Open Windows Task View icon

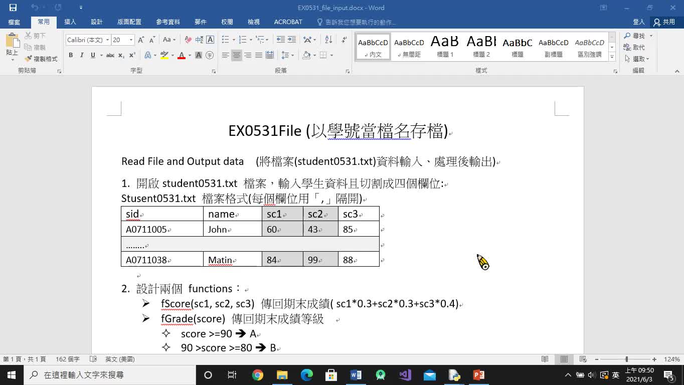tap(232, 375)
